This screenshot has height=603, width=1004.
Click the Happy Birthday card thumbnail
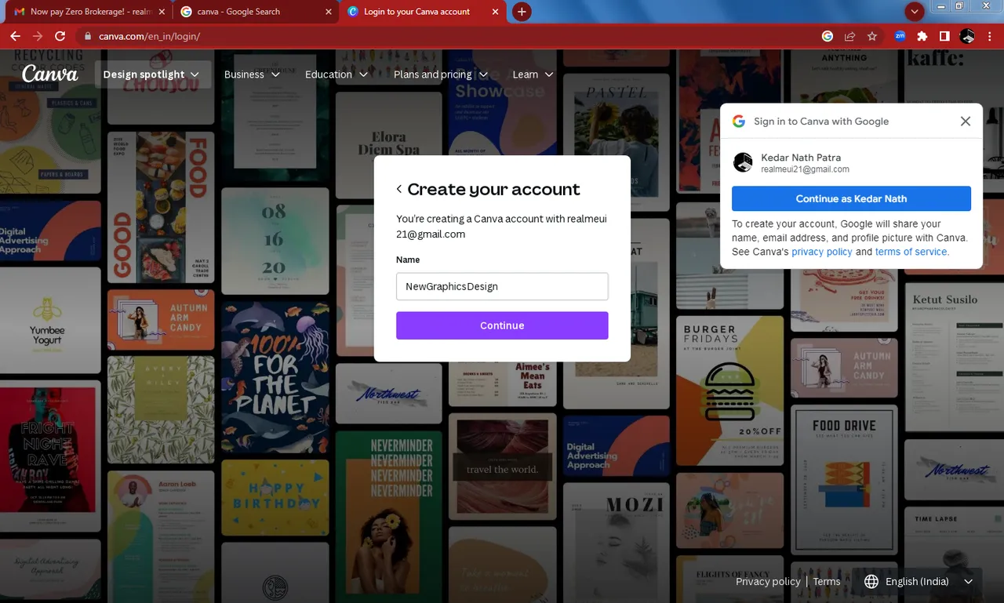coord(275,497)
